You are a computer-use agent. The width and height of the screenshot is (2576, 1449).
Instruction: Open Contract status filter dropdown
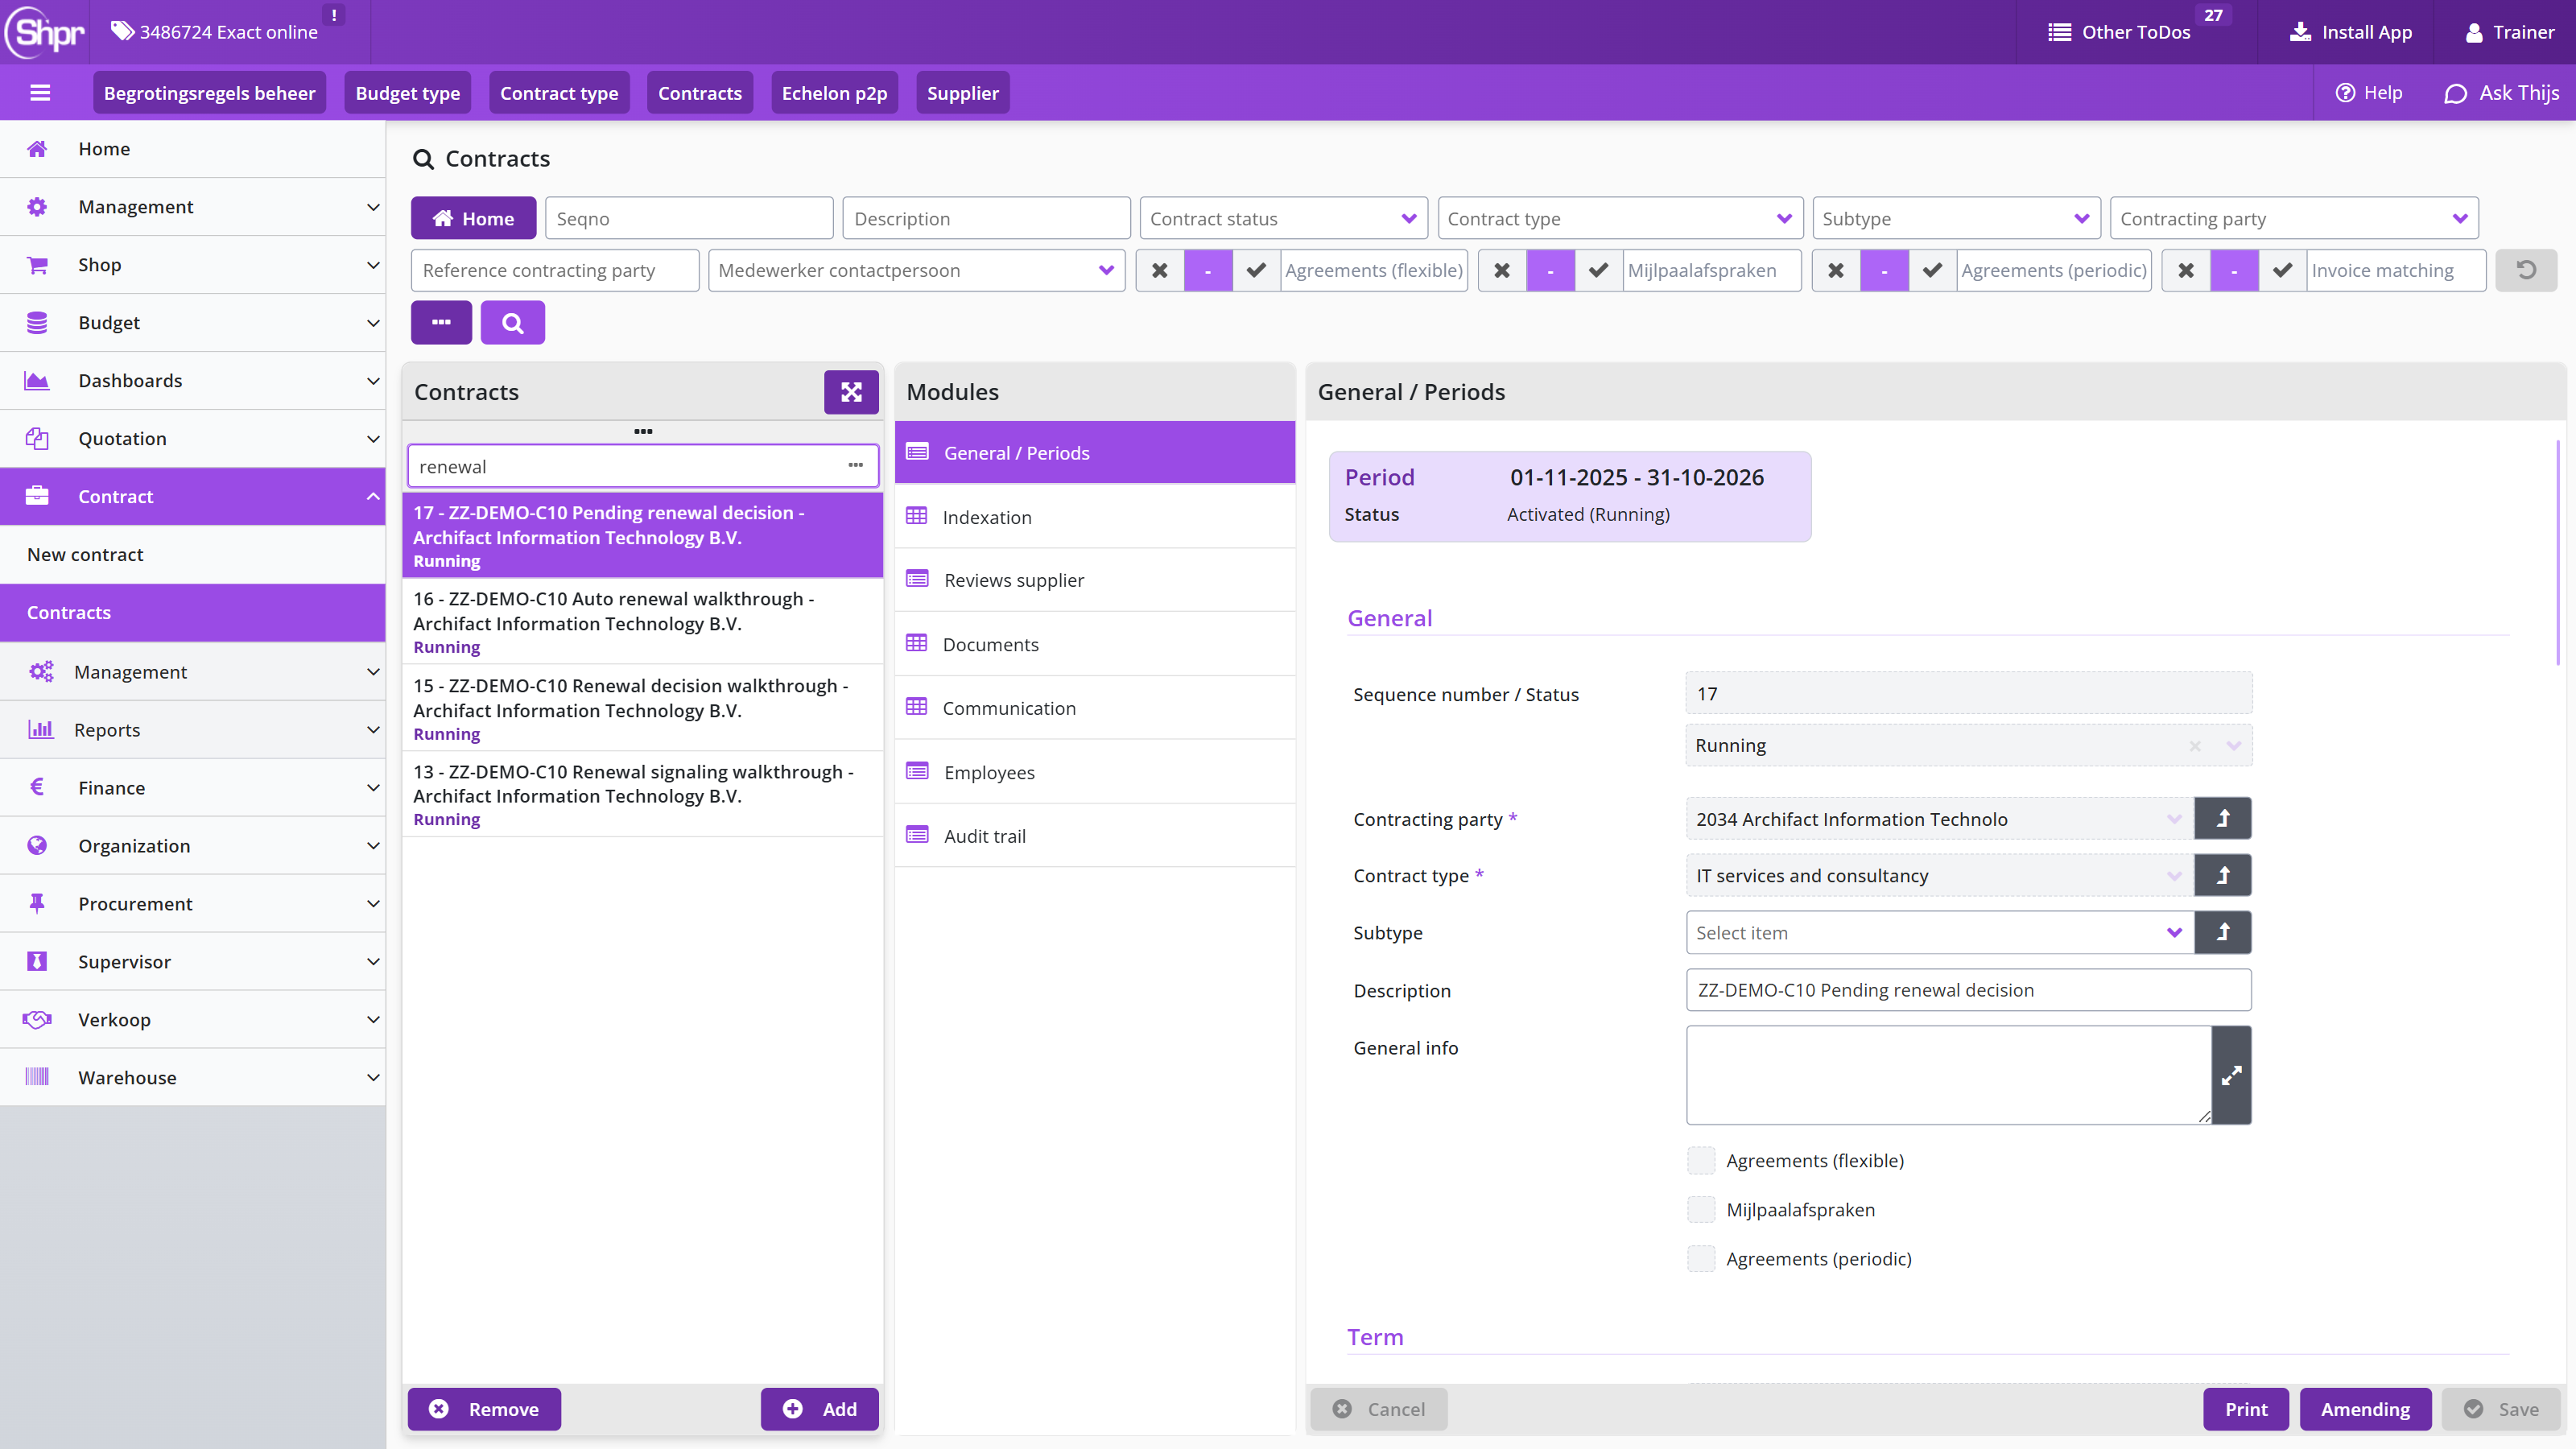click(1283, 218)
